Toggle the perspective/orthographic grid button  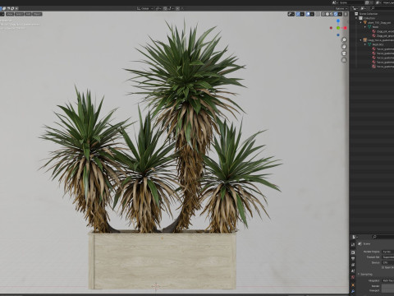pyautogui.click(x=344, y=60)
